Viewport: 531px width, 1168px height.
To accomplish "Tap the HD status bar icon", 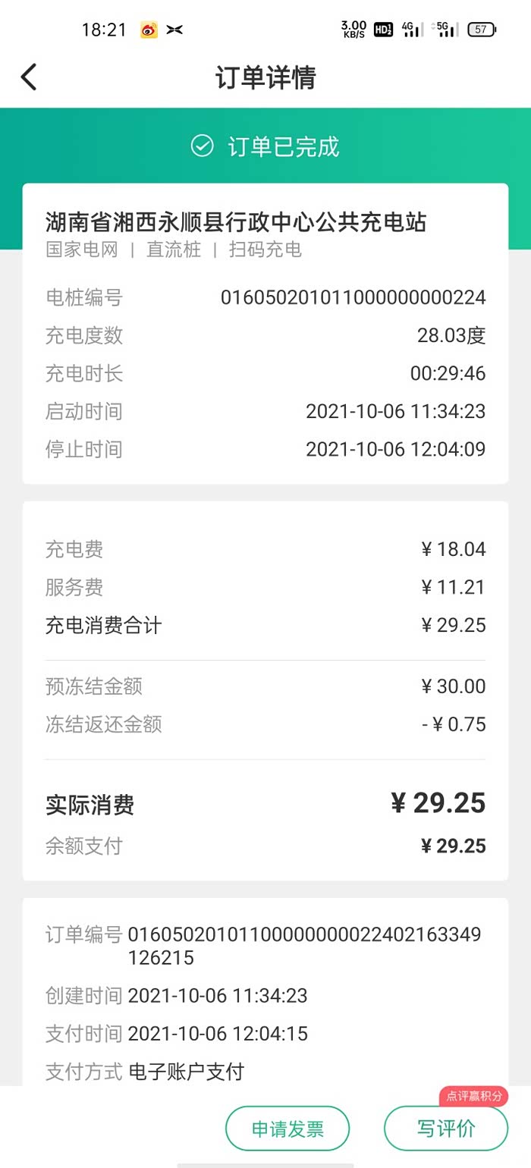I will (383, 30).
